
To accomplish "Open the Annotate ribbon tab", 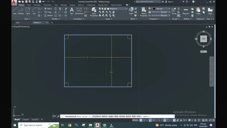I will tap(37, 5).
